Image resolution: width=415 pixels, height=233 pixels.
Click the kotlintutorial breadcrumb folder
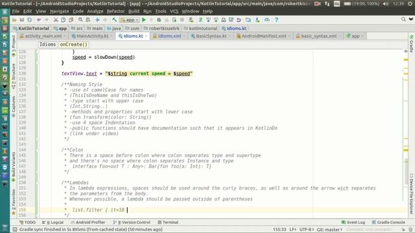point(200,28)
